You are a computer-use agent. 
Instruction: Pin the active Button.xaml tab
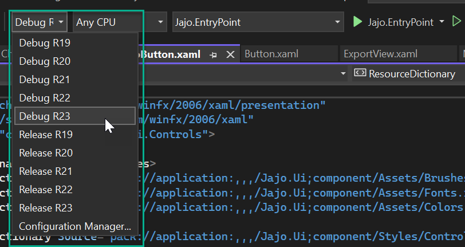pos(213,54)
